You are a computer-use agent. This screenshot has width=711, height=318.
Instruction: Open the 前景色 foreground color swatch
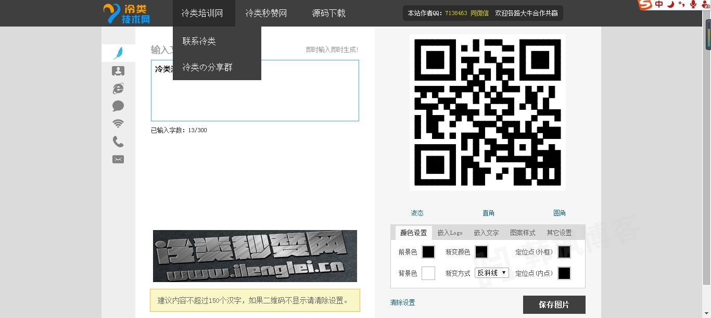click(428, 252)
